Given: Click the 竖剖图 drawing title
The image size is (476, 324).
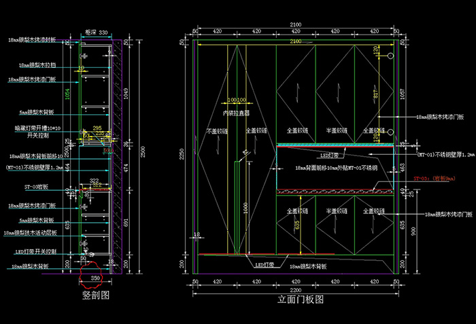Looking at the screenshot, I should [96, 295].
